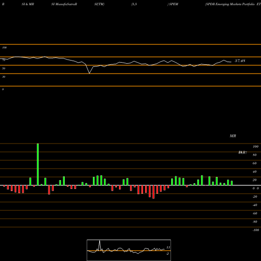Open the mini overview chart thumbnail

(129, 250)
